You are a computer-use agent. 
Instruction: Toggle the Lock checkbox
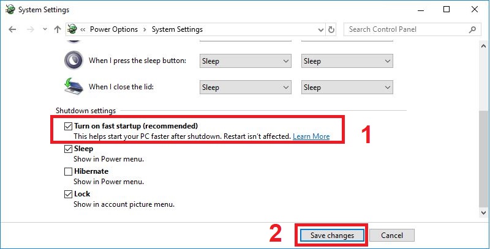coord(68,194)
